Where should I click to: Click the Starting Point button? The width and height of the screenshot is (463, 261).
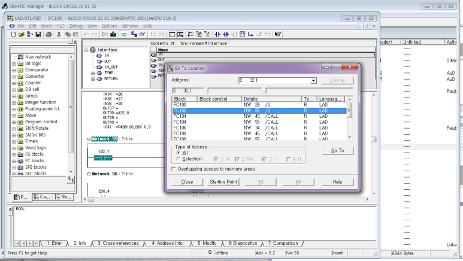point(223,182)
